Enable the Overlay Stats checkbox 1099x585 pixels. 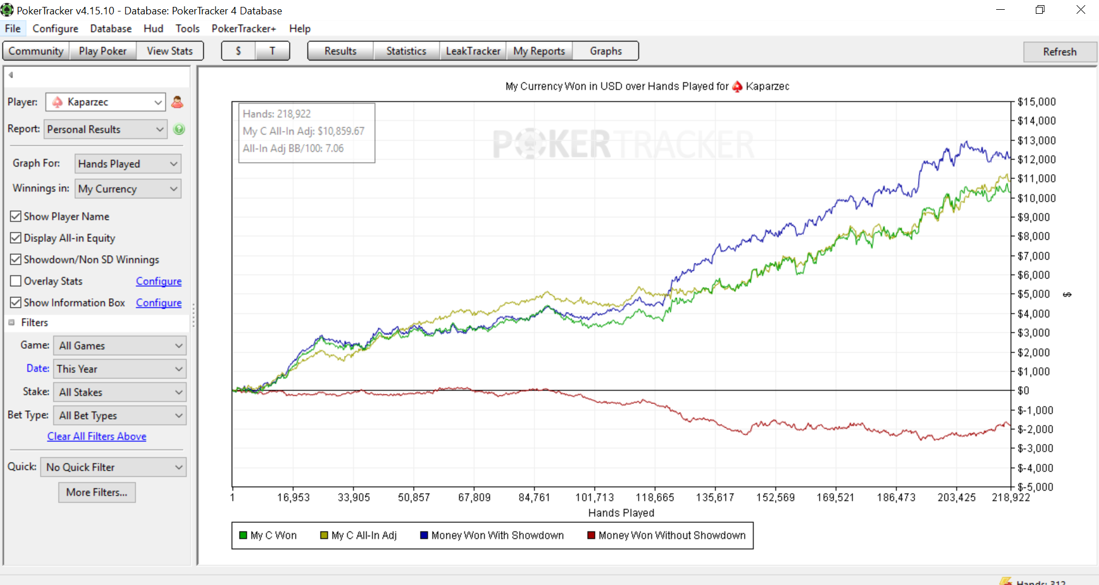[x=16, y=281]
